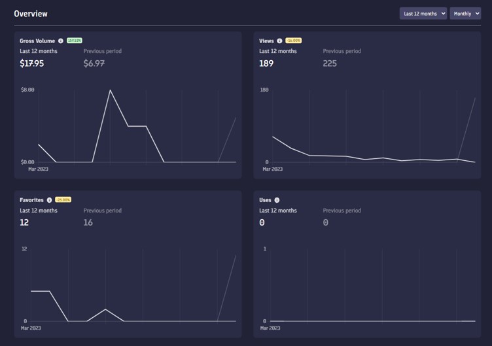Viewport: 492px width, 346px height.
Task: Click the Uses card title
Action: click(265, 200)
